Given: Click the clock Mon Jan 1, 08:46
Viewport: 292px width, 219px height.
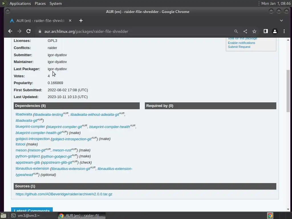Looking at the screenshot, I should coord(276,3).
